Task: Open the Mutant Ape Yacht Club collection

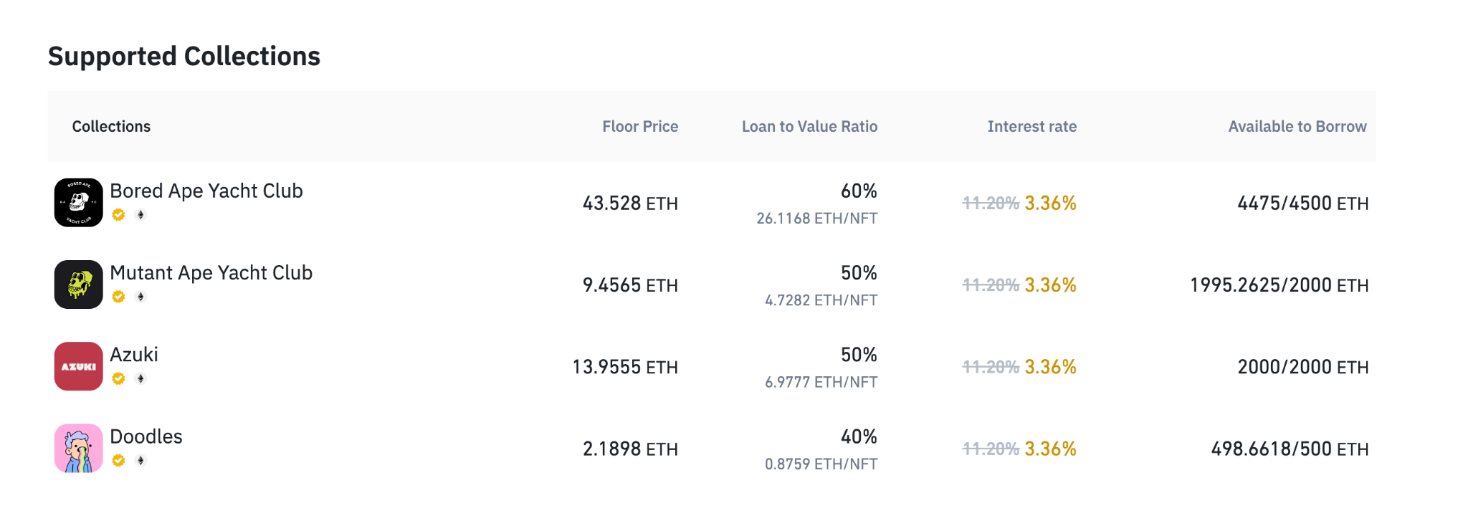Action: click(211, 272)
